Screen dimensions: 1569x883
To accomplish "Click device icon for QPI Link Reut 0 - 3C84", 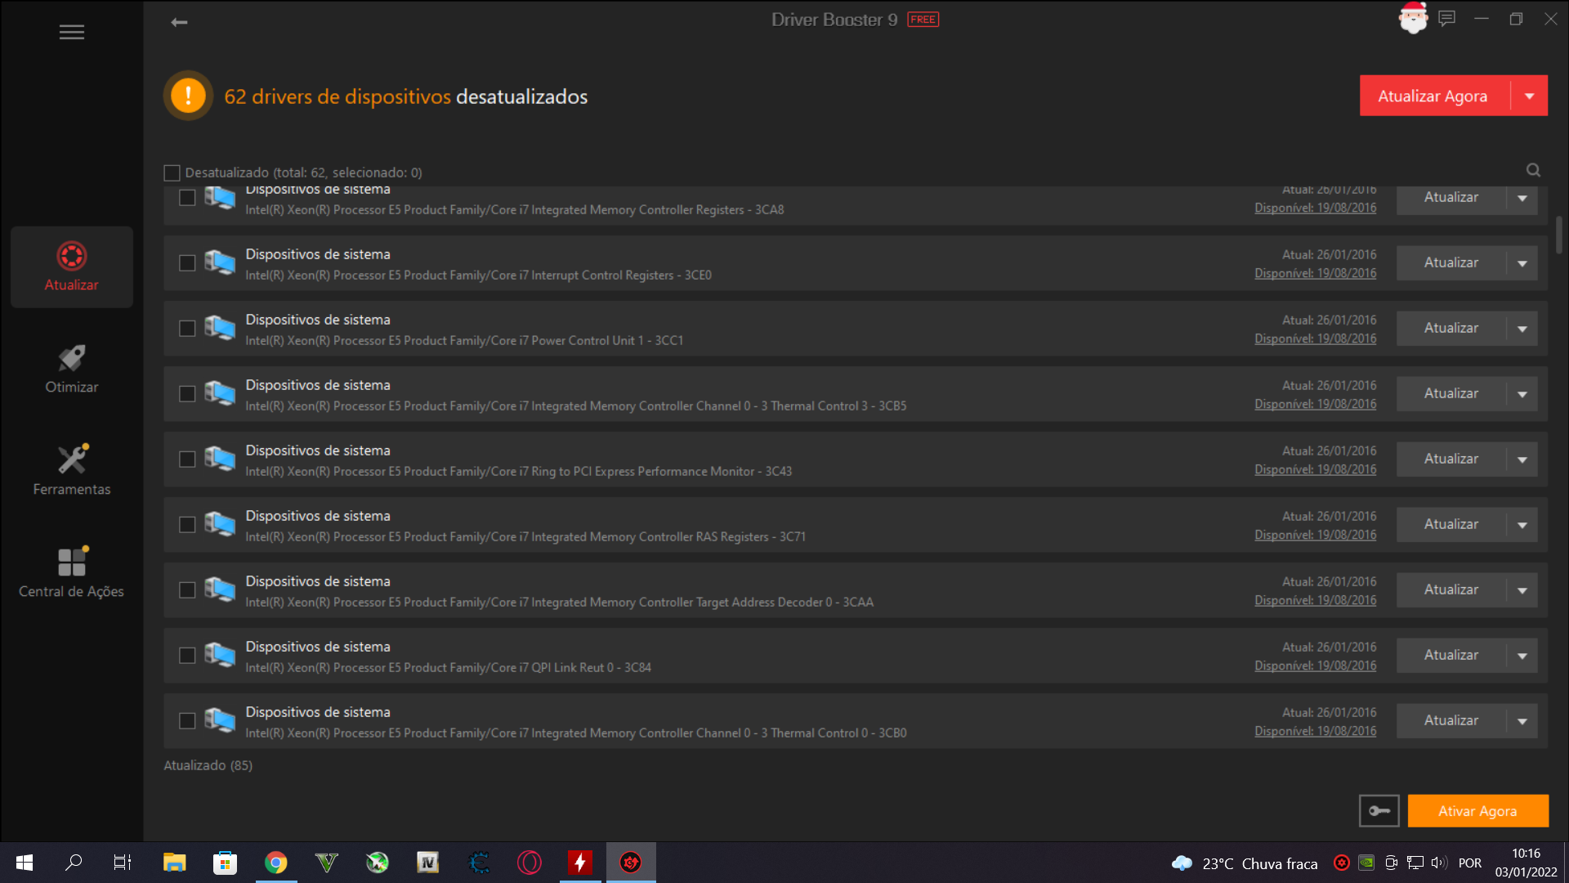I will (x=220, y=656).
